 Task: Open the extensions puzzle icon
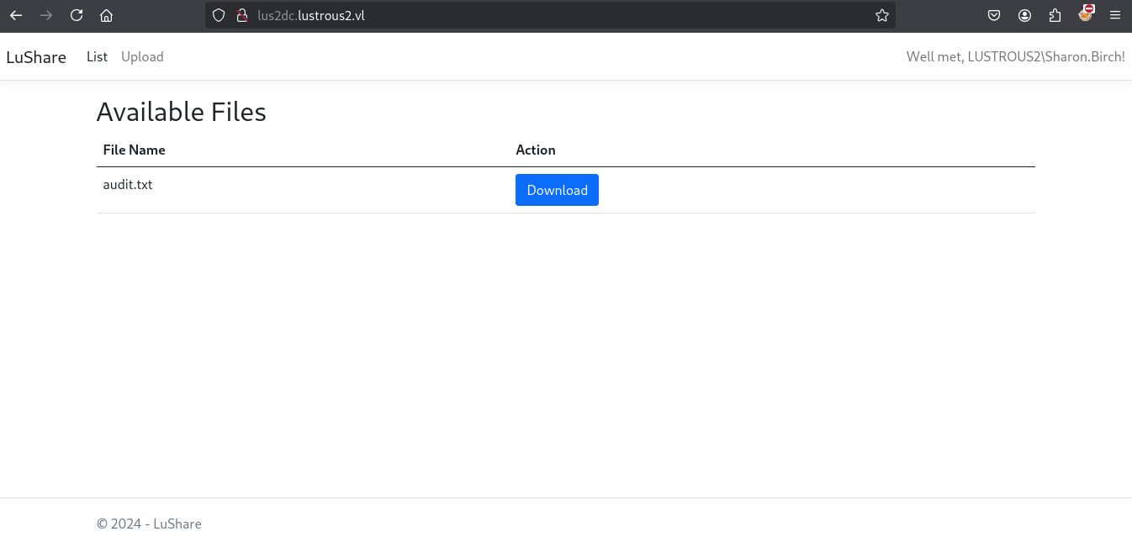point(1055,15)
